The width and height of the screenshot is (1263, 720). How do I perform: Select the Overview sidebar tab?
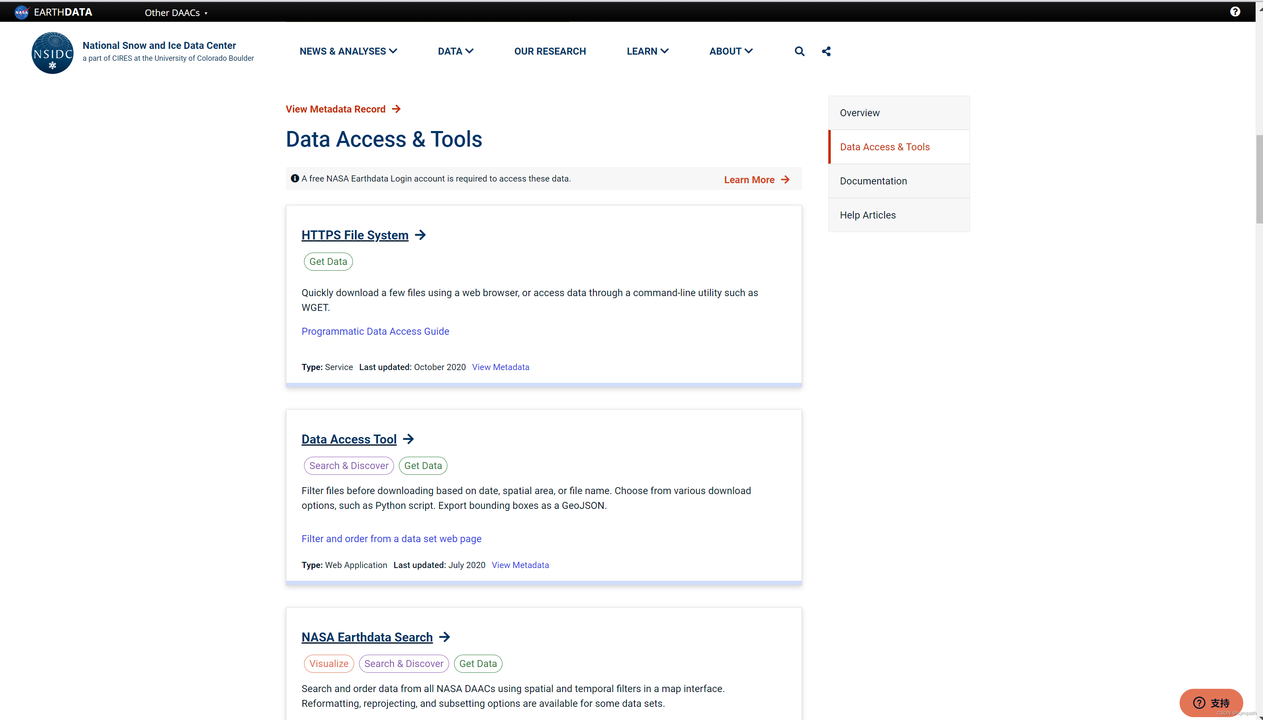click(x=860, y=113)
